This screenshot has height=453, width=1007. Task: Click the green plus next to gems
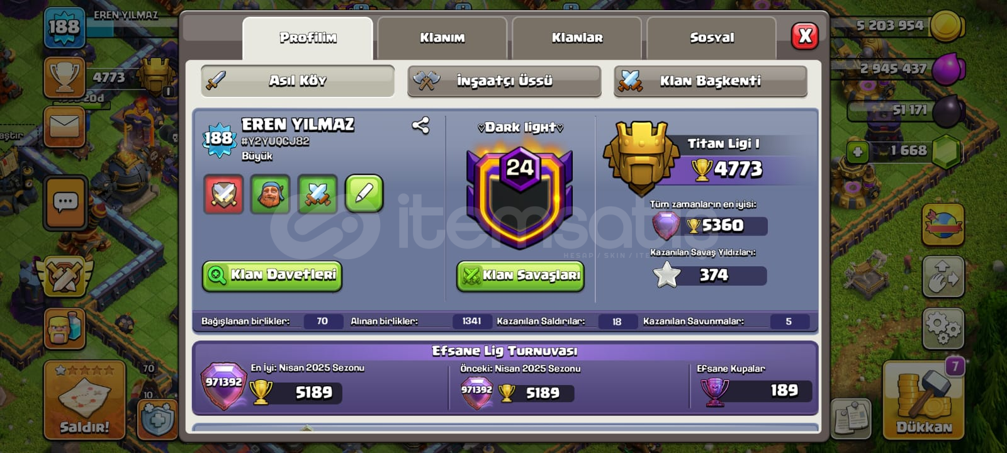(857, 152)
